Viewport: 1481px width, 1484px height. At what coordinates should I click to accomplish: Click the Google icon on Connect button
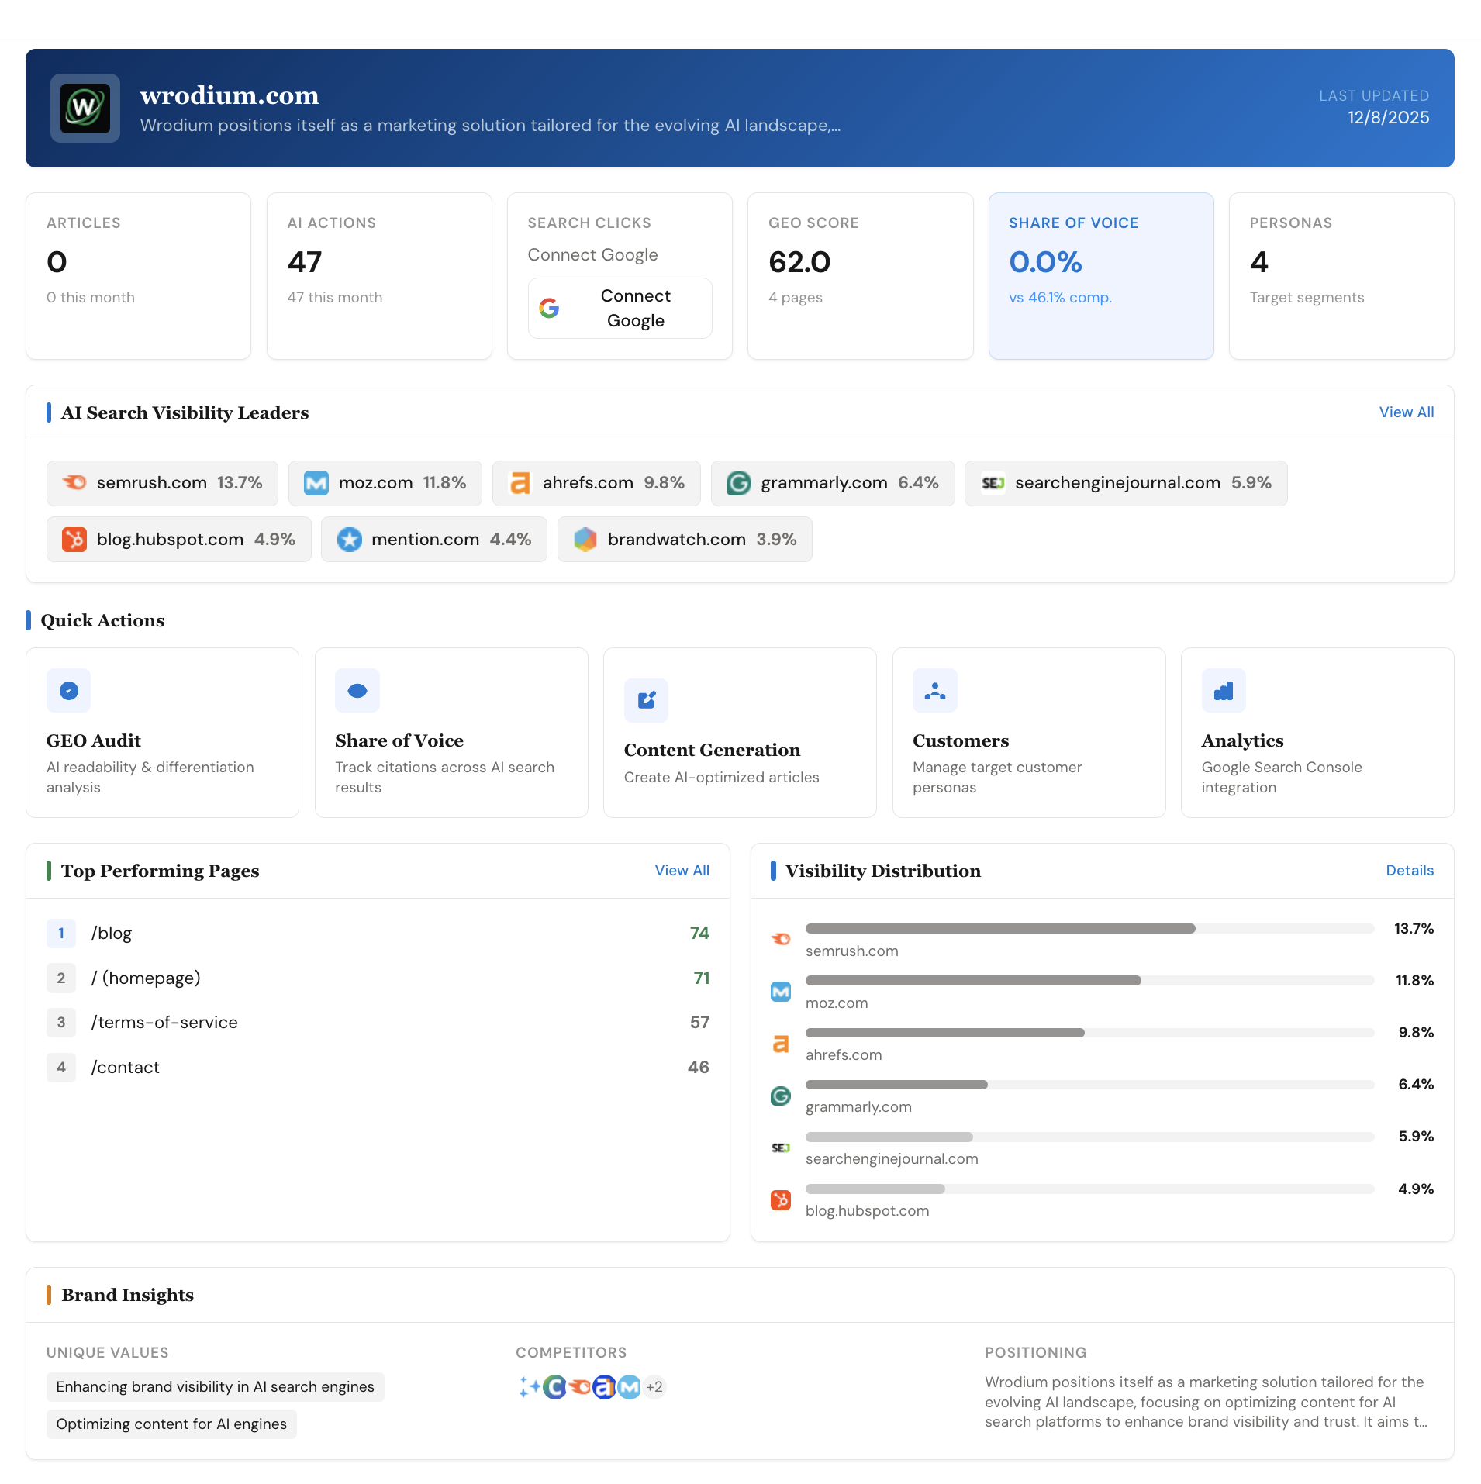[x=550, y=308]
